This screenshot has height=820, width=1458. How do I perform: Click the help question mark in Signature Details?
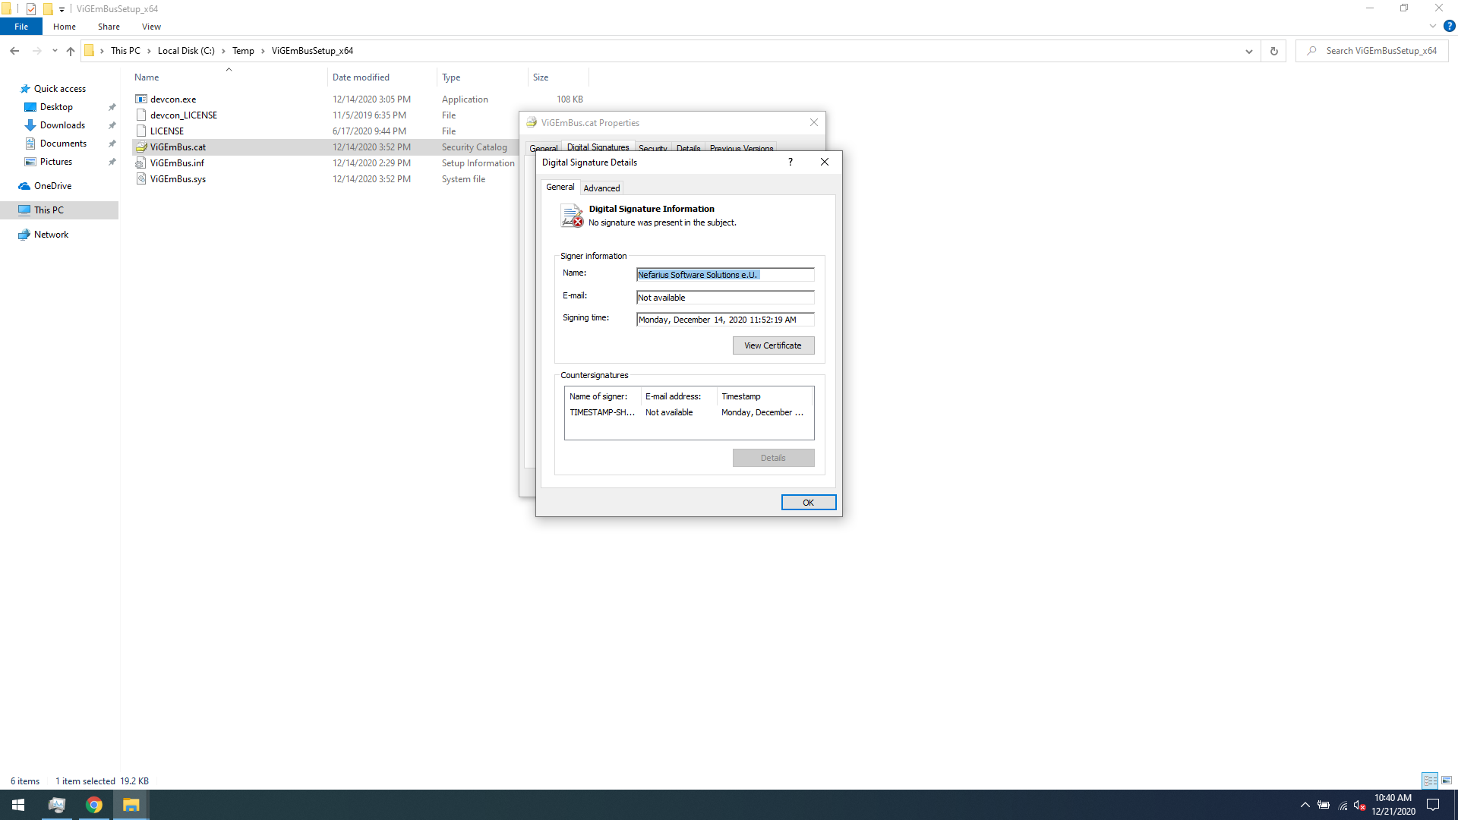[791, 162]
